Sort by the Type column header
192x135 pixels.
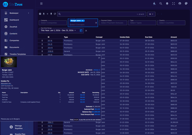(x=66, y=37)
